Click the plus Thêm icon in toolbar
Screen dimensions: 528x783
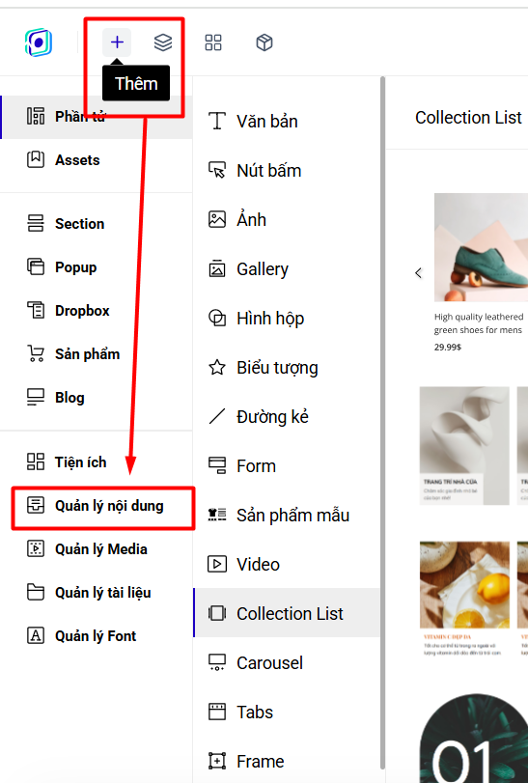point(117,42)
